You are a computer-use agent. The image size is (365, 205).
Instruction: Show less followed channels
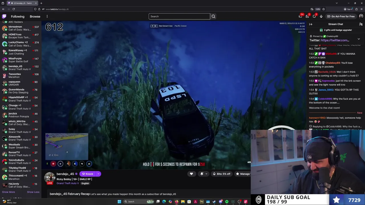click(x=33, y=192)
